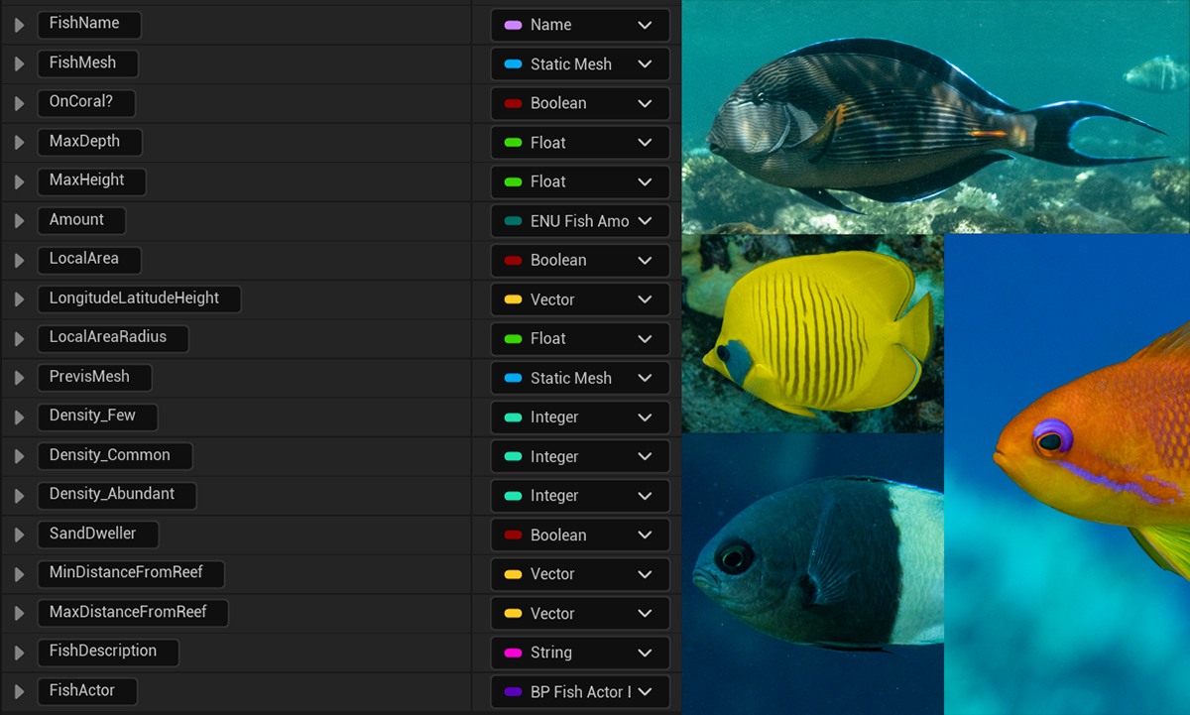1190x715 pixels.
Task: Open Integer type dropdown for Density_Abundant
Action: [580, 496]
